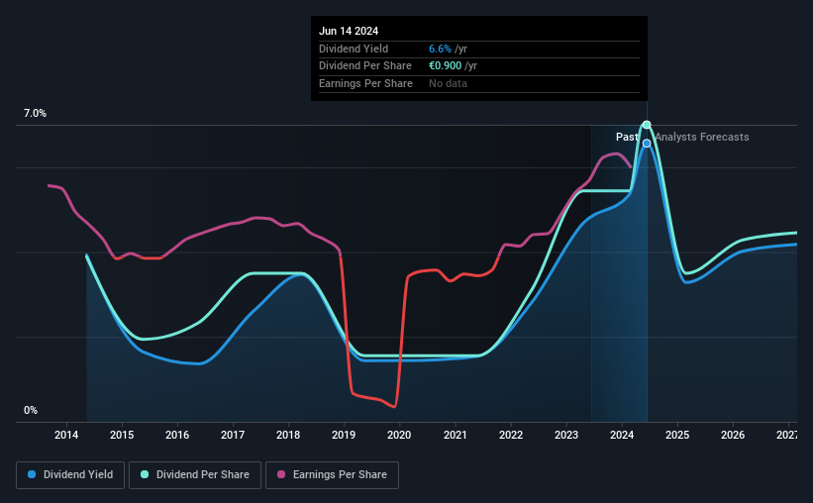Click the tooltip's Earnings Per Share row label
813x503 pixels.
[365, 83]
